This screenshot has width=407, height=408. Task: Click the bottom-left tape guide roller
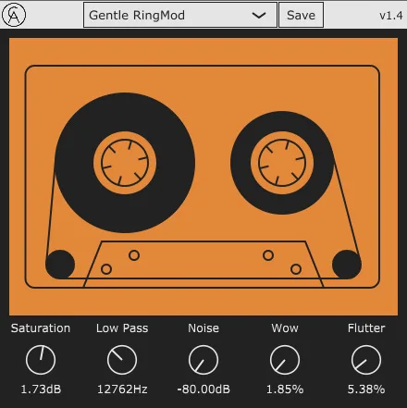click(60, 265)
